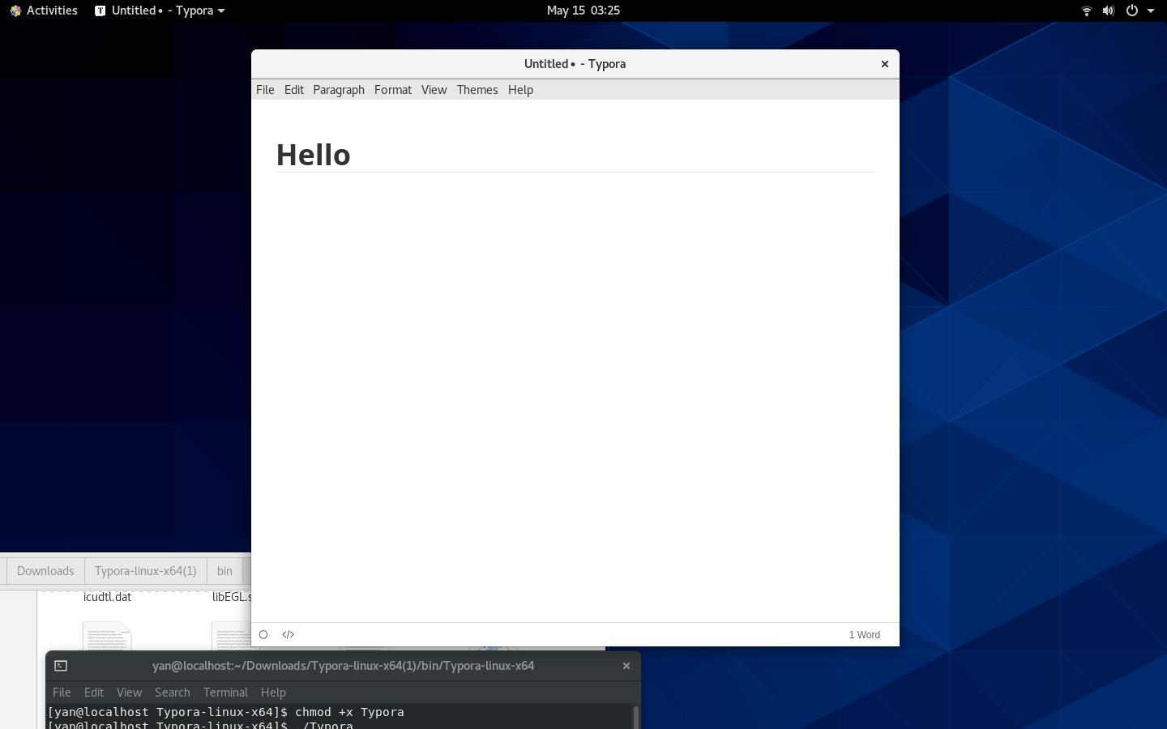Toggle the sidebar circle icon in Typora status bar
Viewport: 1167px width, 729px height.
tap(263, 634)
